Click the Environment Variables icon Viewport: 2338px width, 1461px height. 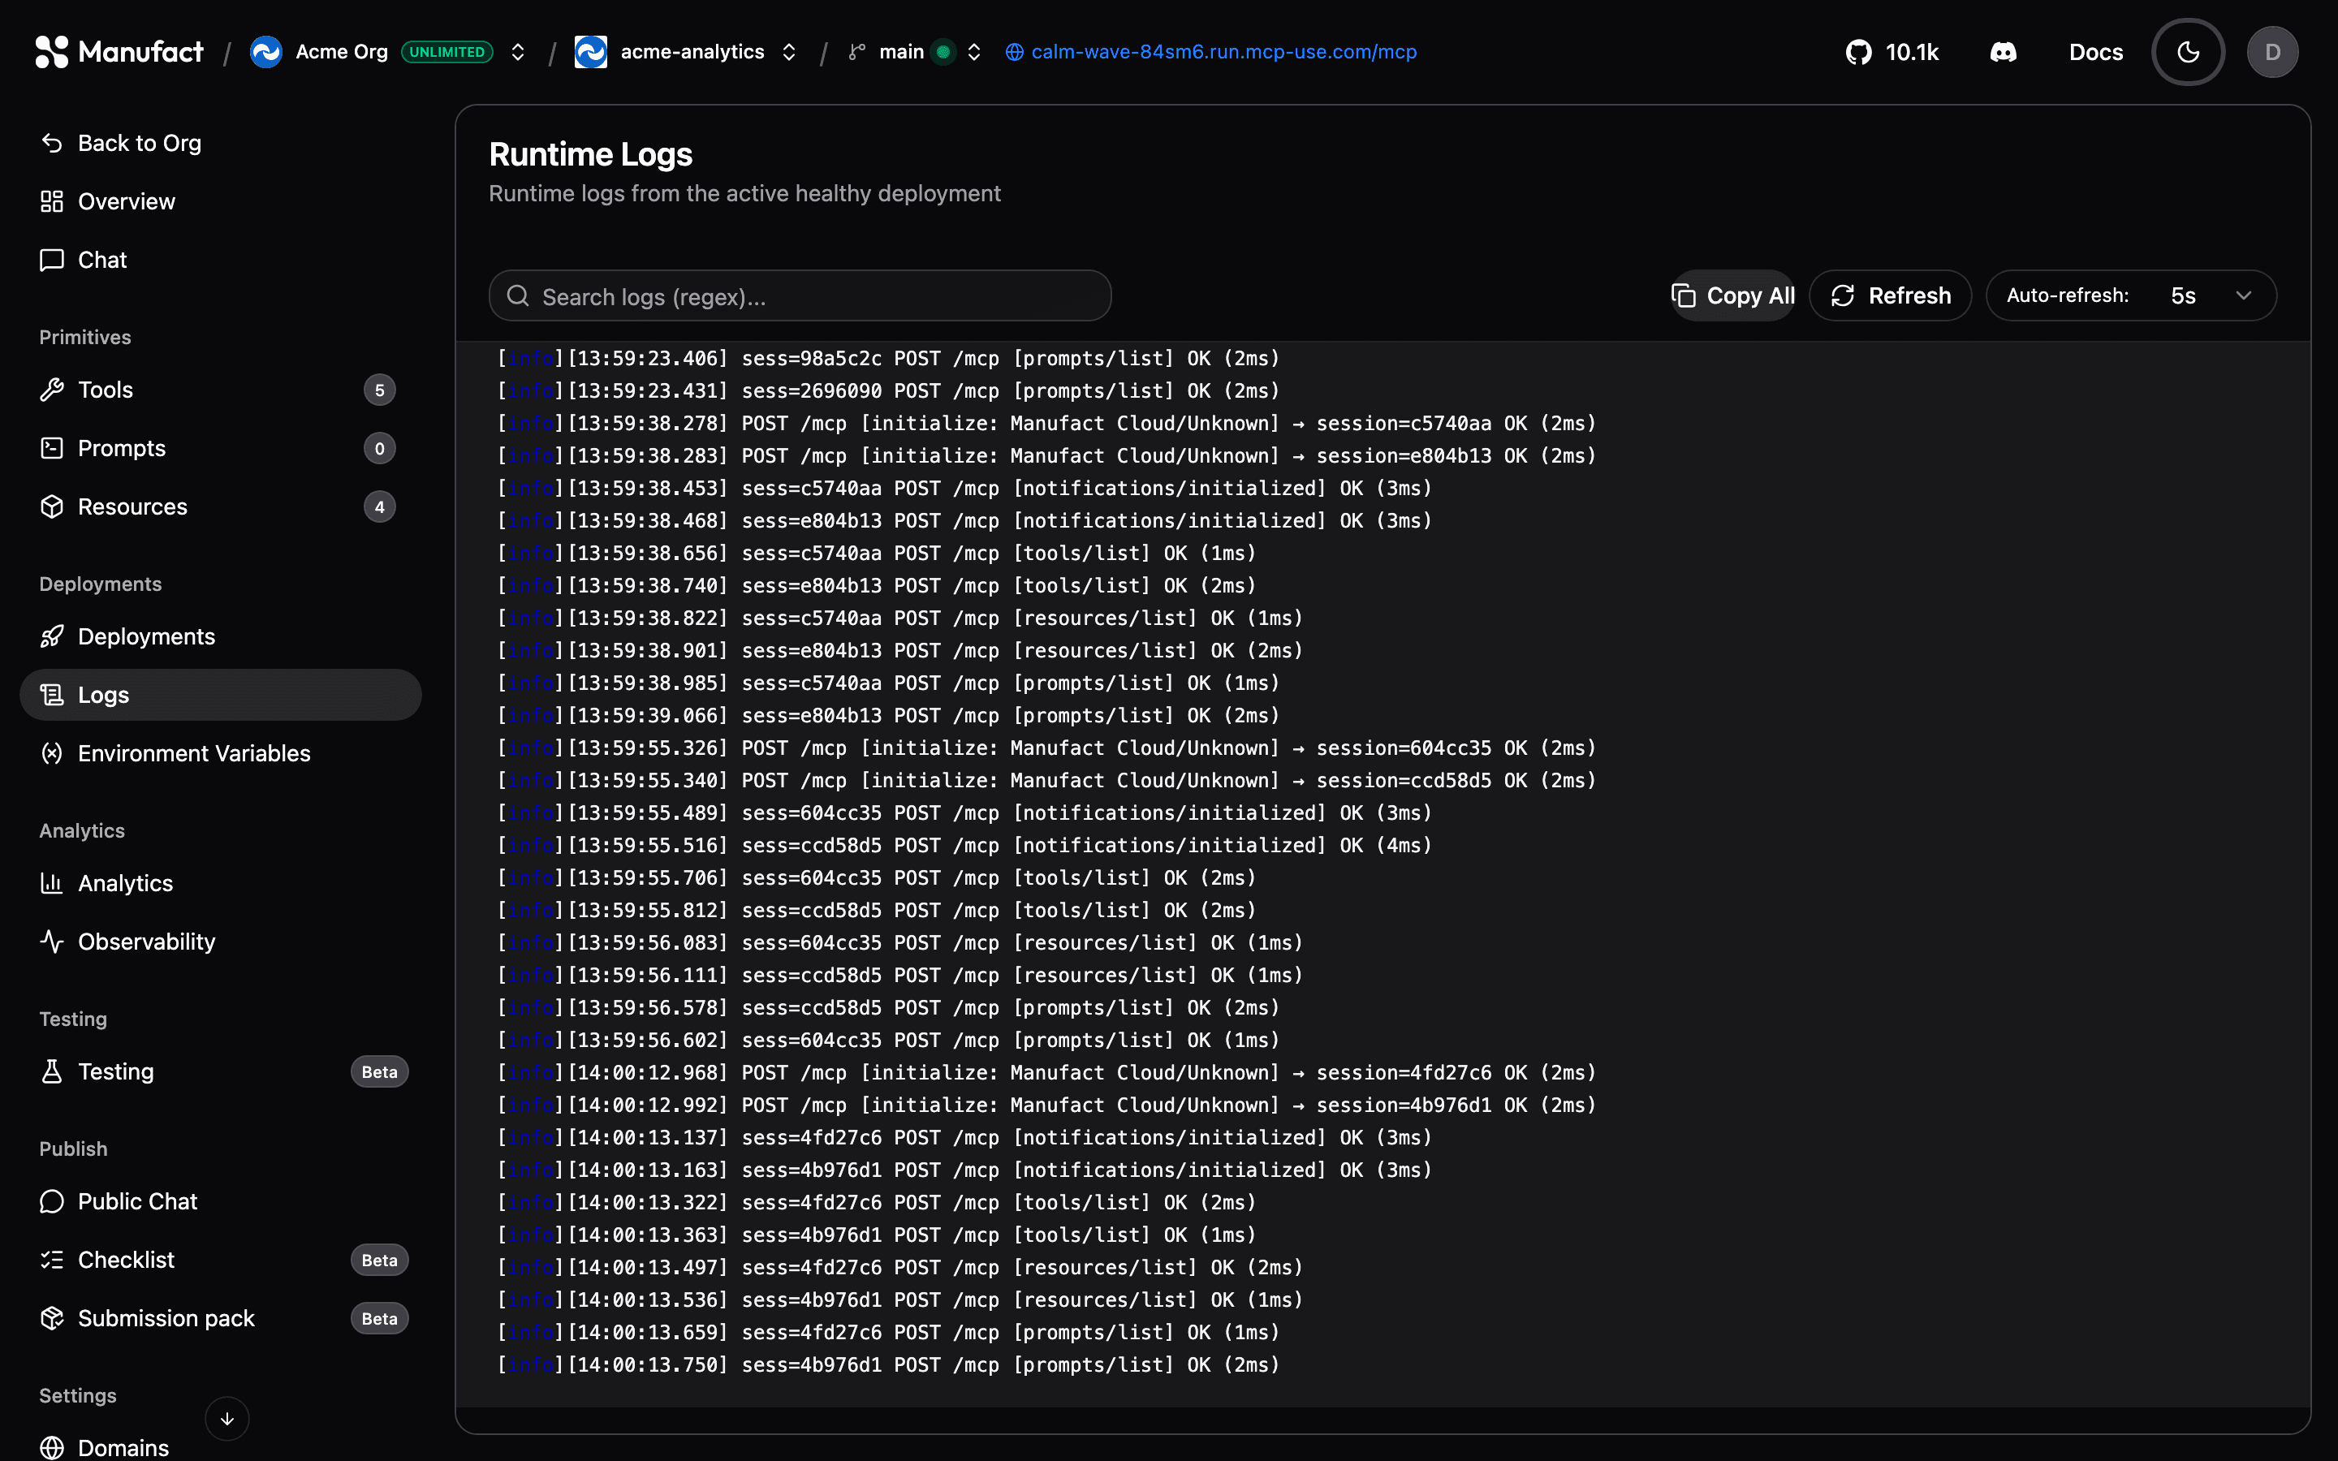52,754
